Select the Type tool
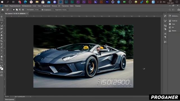Image resolution: width=180 pixels, height=101 pixels. click(2, 44)
